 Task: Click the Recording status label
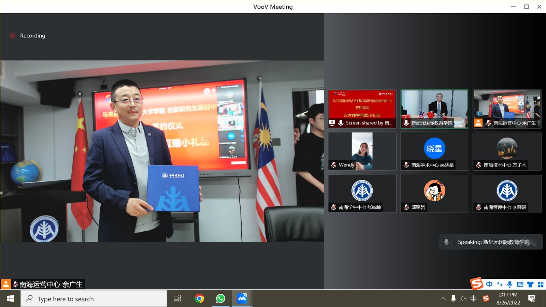[32, 35]
